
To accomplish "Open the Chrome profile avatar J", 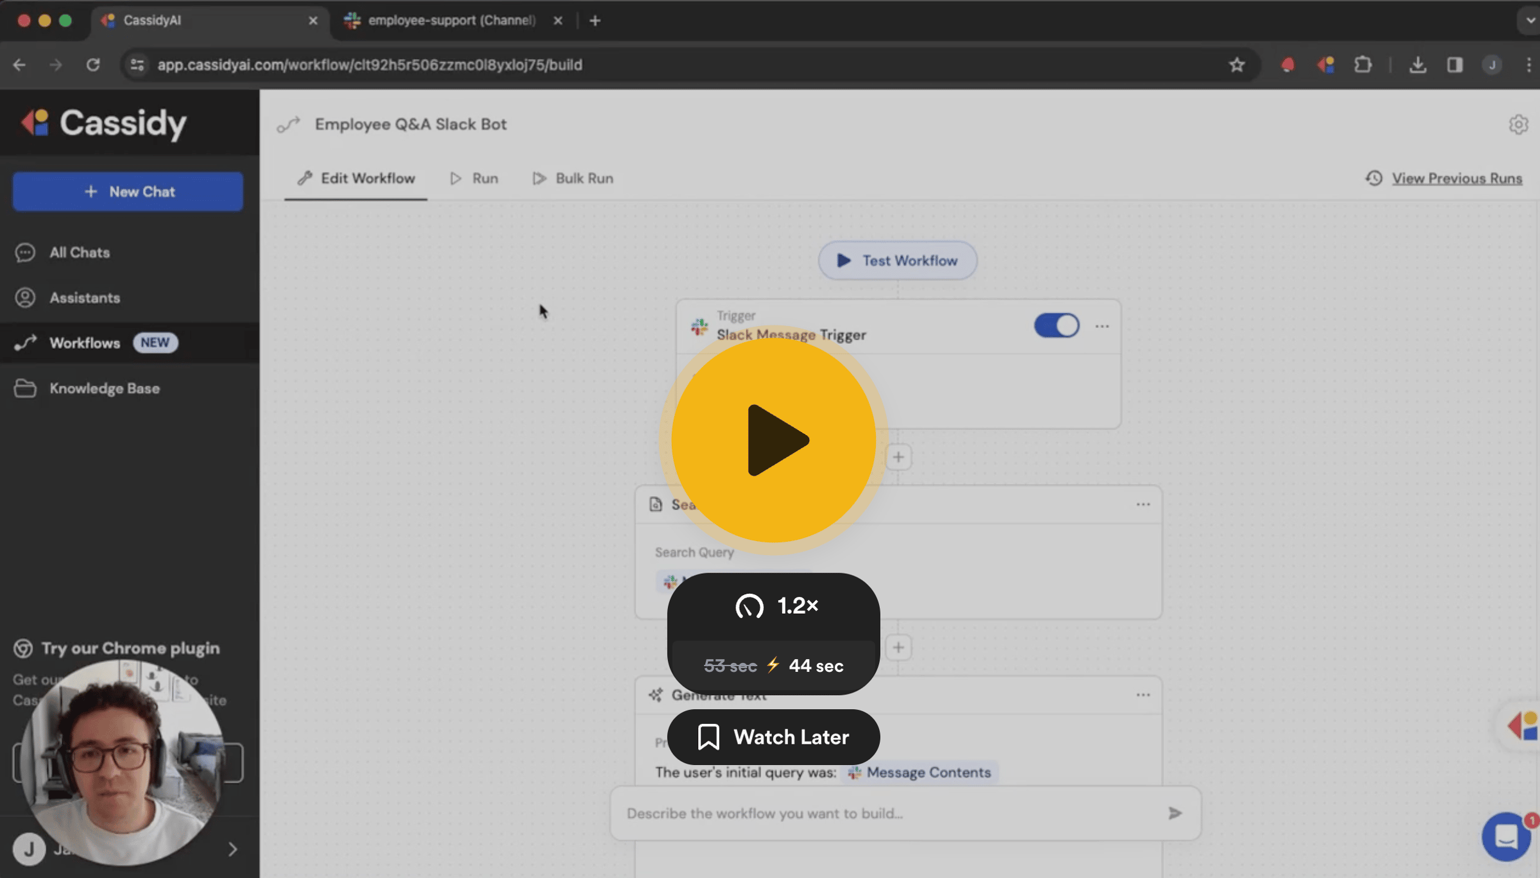I will (x=1492, y=65).
